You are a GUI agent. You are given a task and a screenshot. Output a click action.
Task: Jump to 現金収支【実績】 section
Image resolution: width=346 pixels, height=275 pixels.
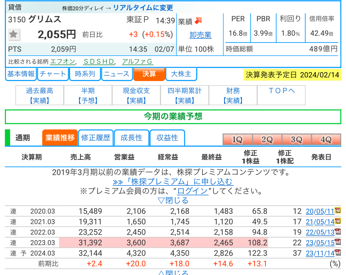pyautogui.click(x=136, y=95)
